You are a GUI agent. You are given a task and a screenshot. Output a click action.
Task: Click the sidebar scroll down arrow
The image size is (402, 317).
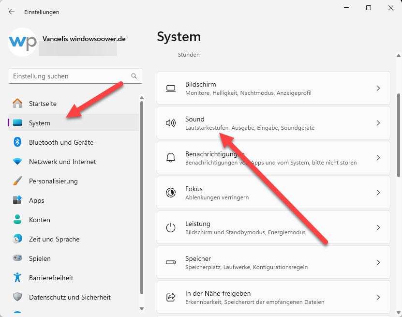142,309
